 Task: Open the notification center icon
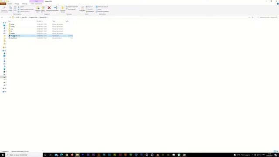[276, 155]
